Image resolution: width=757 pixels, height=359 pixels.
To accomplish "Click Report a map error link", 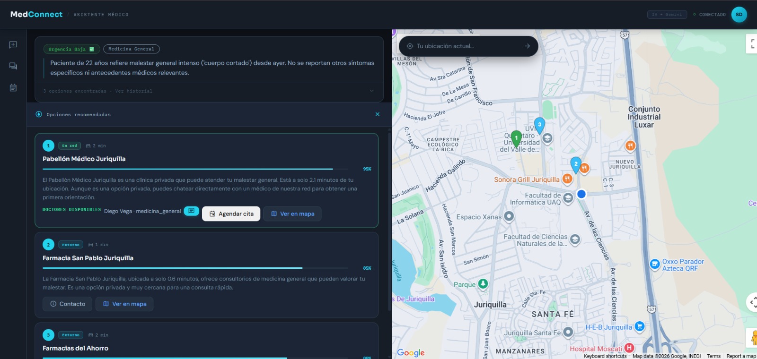I will click(741, 356).
